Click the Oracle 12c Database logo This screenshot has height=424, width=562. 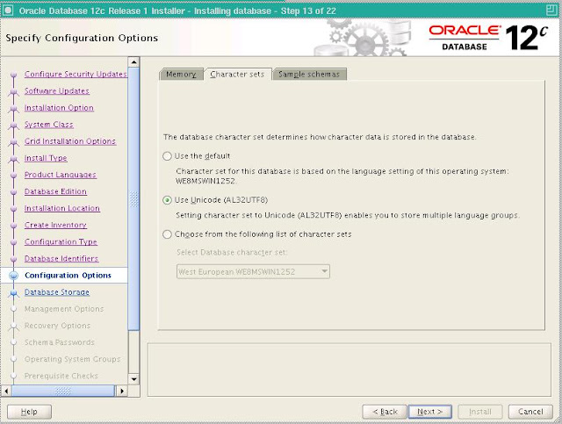coord(488,37)
